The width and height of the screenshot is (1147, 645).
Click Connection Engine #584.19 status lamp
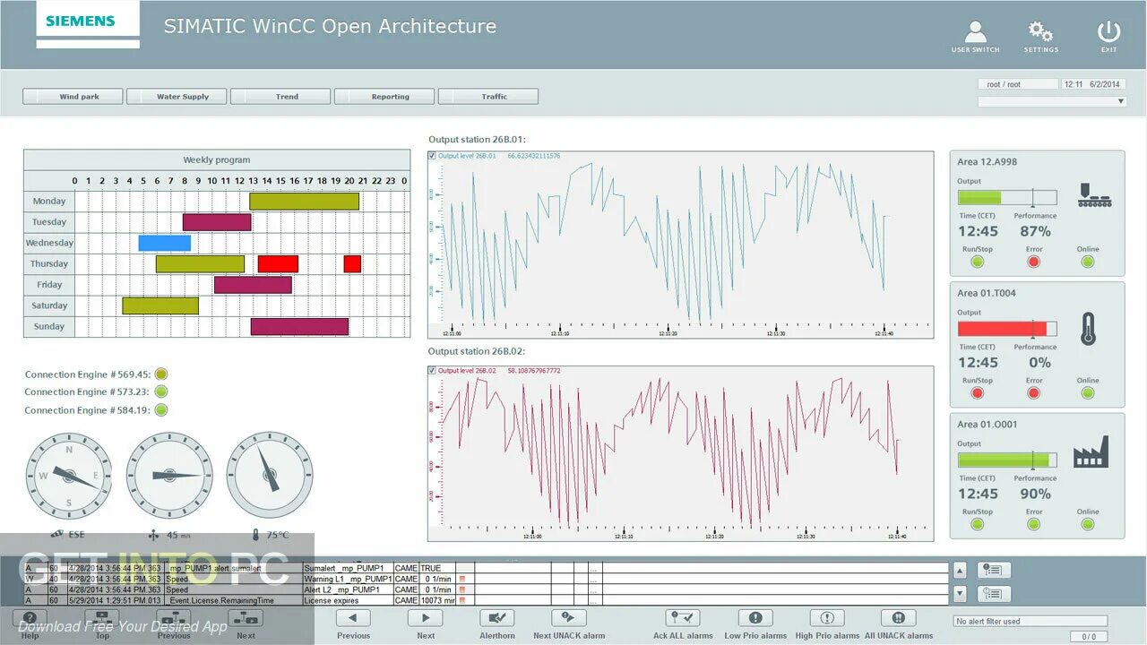[x=161, y=410]
